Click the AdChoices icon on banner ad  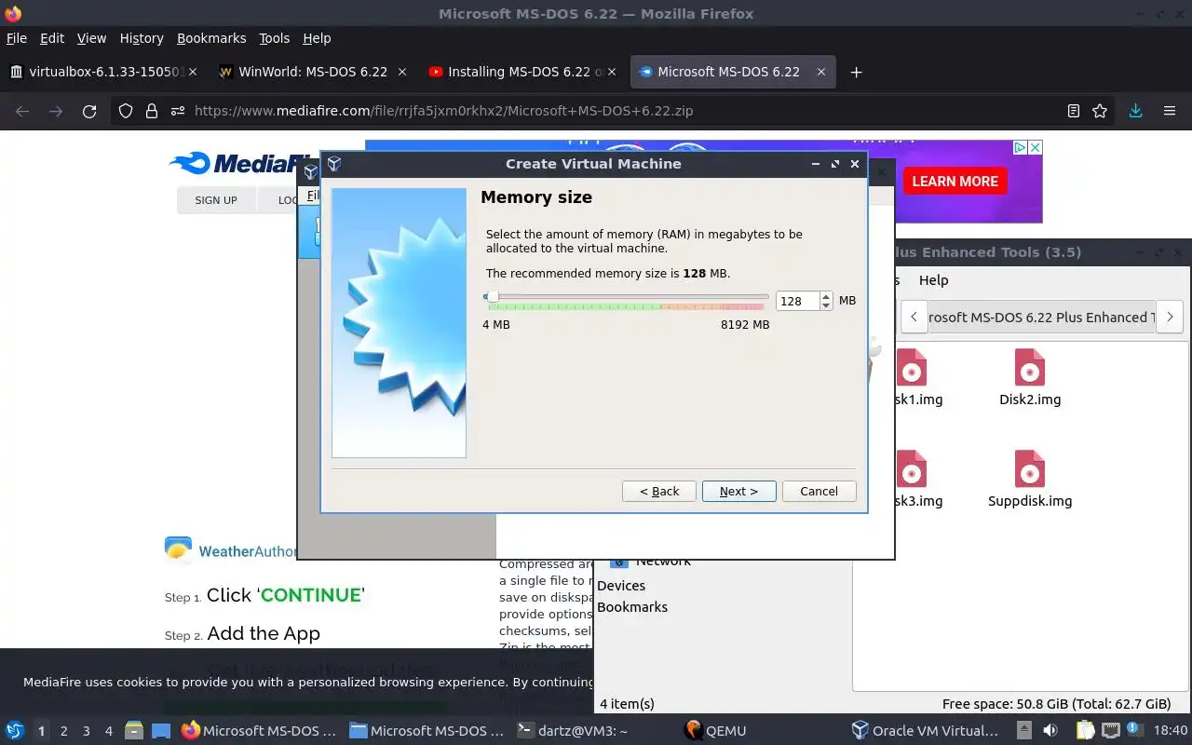pyautogui.click(x=1021, y=147)
